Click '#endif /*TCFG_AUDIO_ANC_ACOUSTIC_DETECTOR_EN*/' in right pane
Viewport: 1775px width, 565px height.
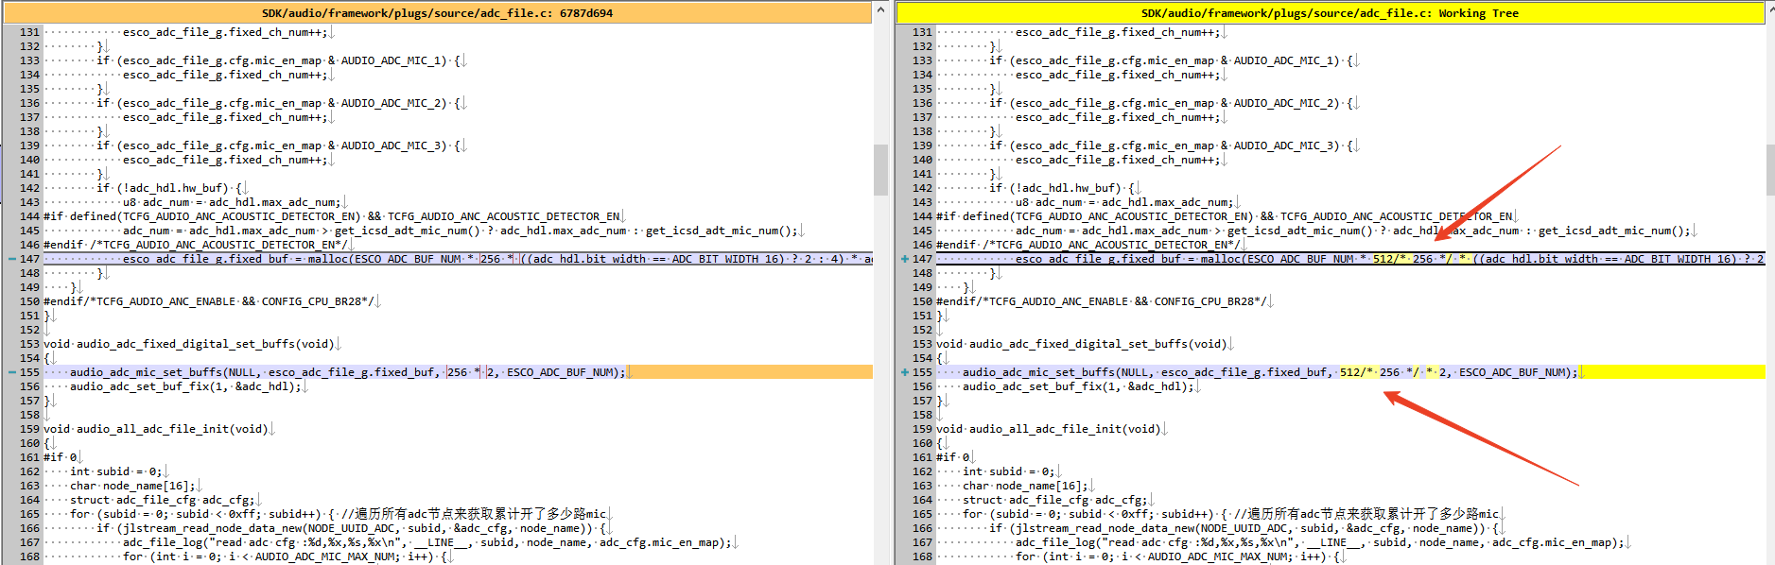[x=1088, y=245]
